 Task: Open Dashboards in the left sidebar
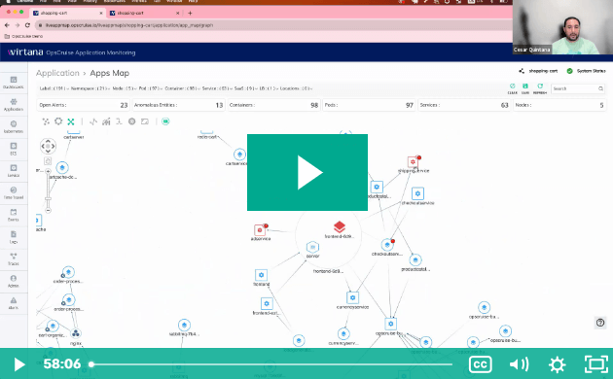click(14, 83)
